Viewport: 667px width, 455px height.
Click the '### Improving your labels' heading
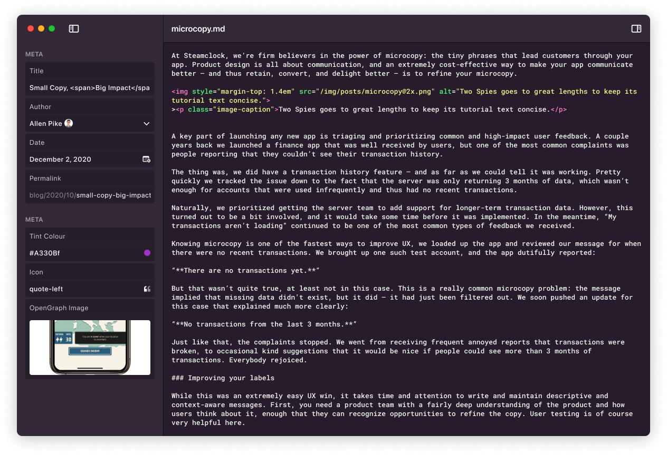click(223, 378)
